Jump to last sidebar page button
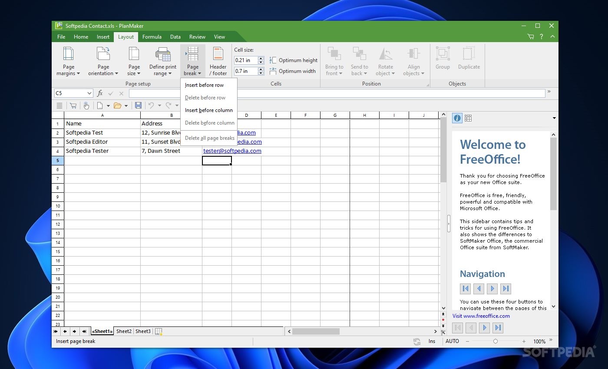This screenshot has width=608, height=369. coord(498,328)
